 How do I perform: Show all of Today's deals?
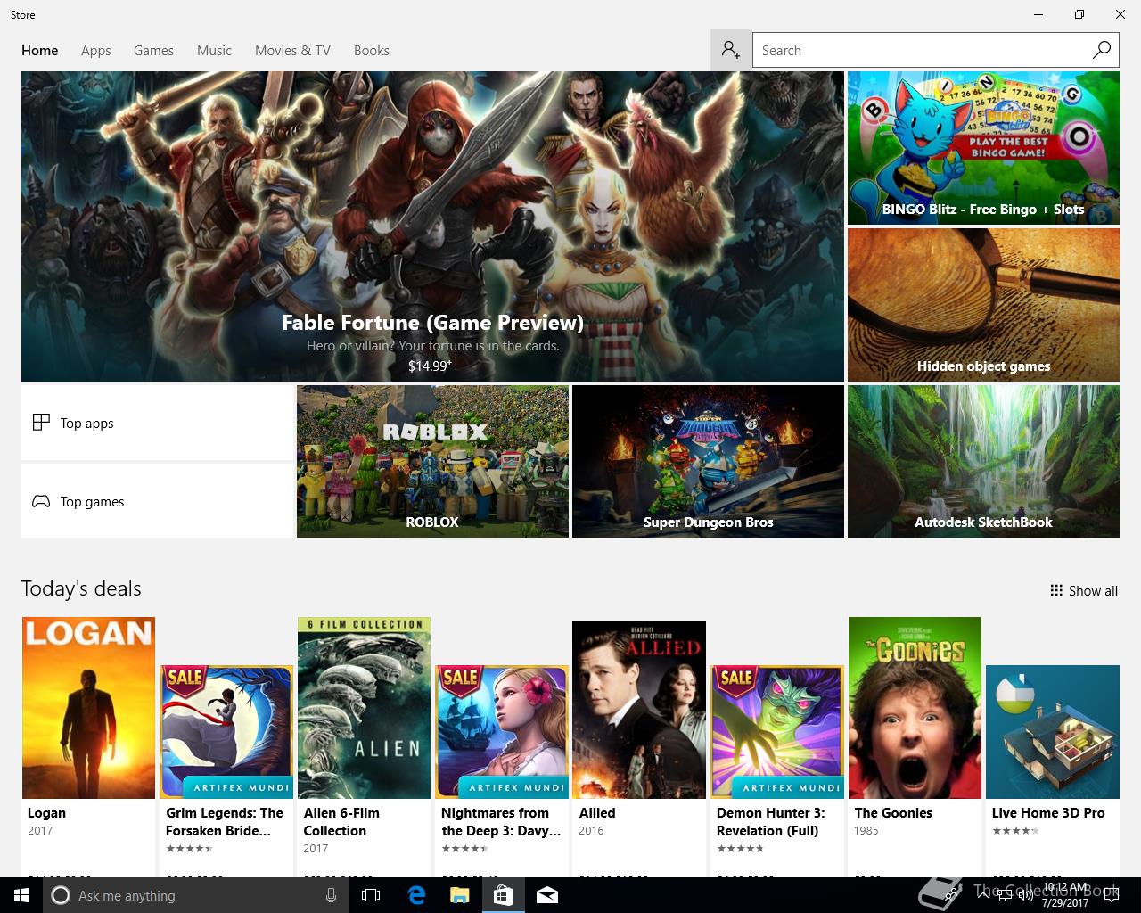(x=1083, y=590)
